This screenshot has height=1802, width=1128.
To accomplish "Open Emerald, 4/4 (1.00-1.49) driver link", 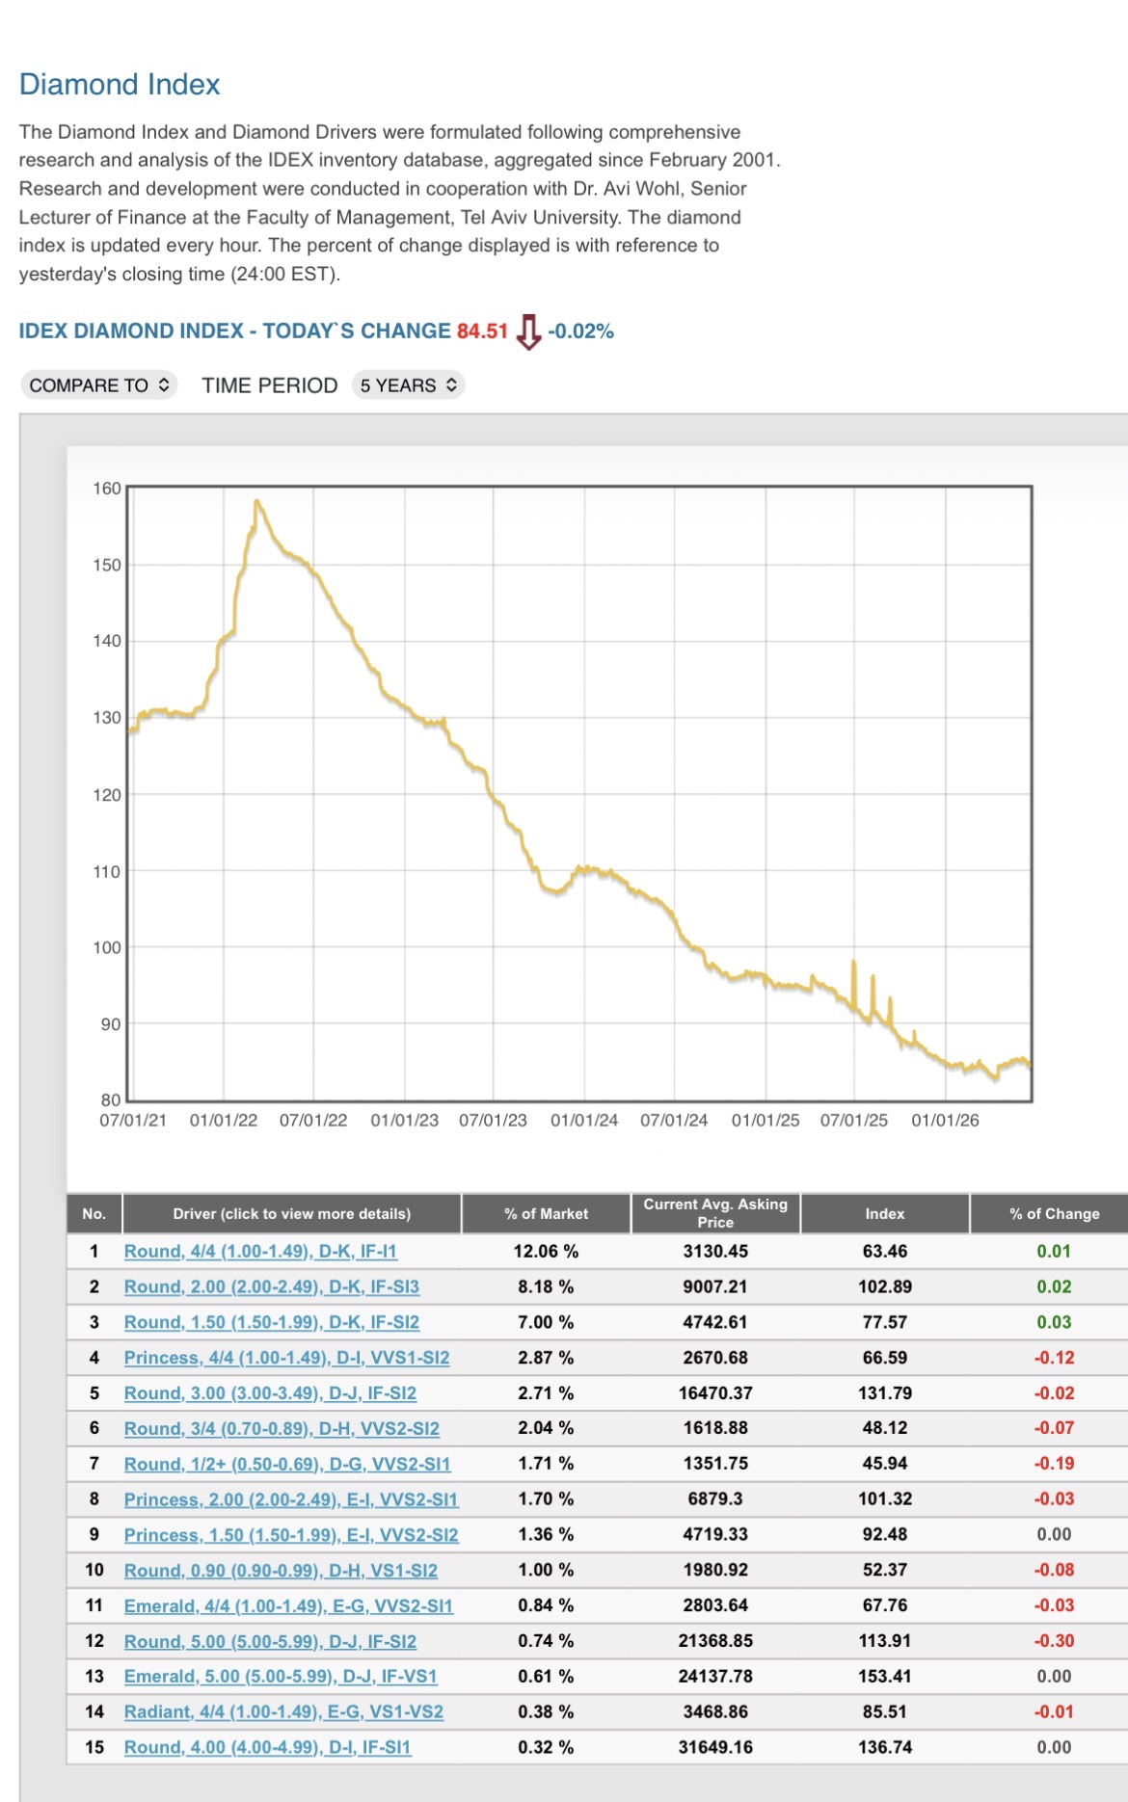I will [288, 1606].
